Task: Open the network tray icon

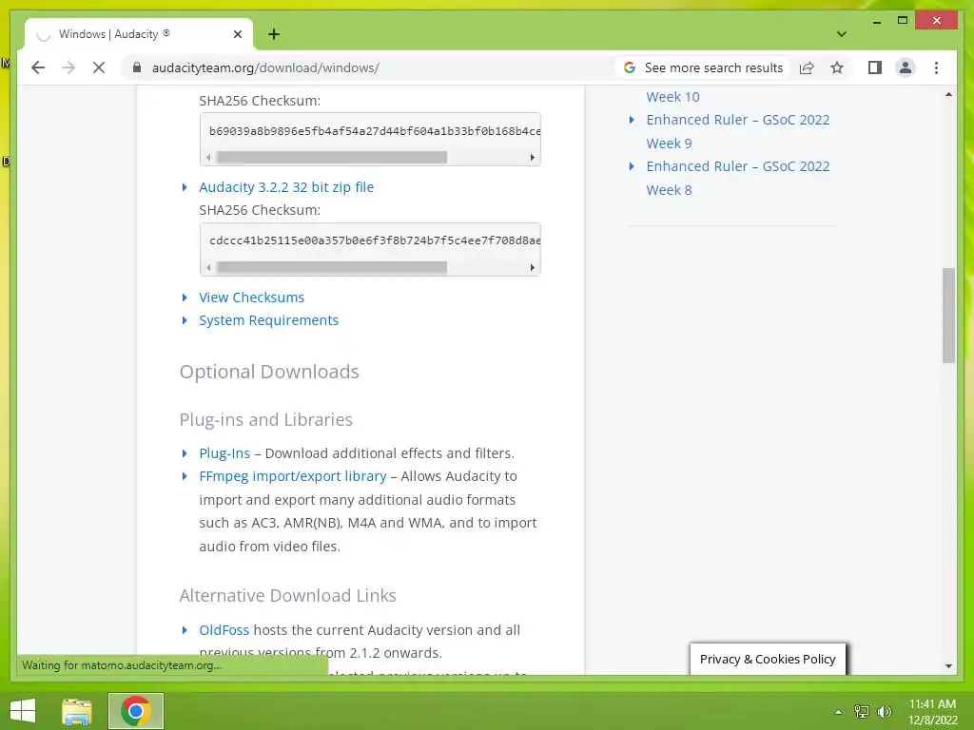Action: pyautogui.click(x=862, y=712)
